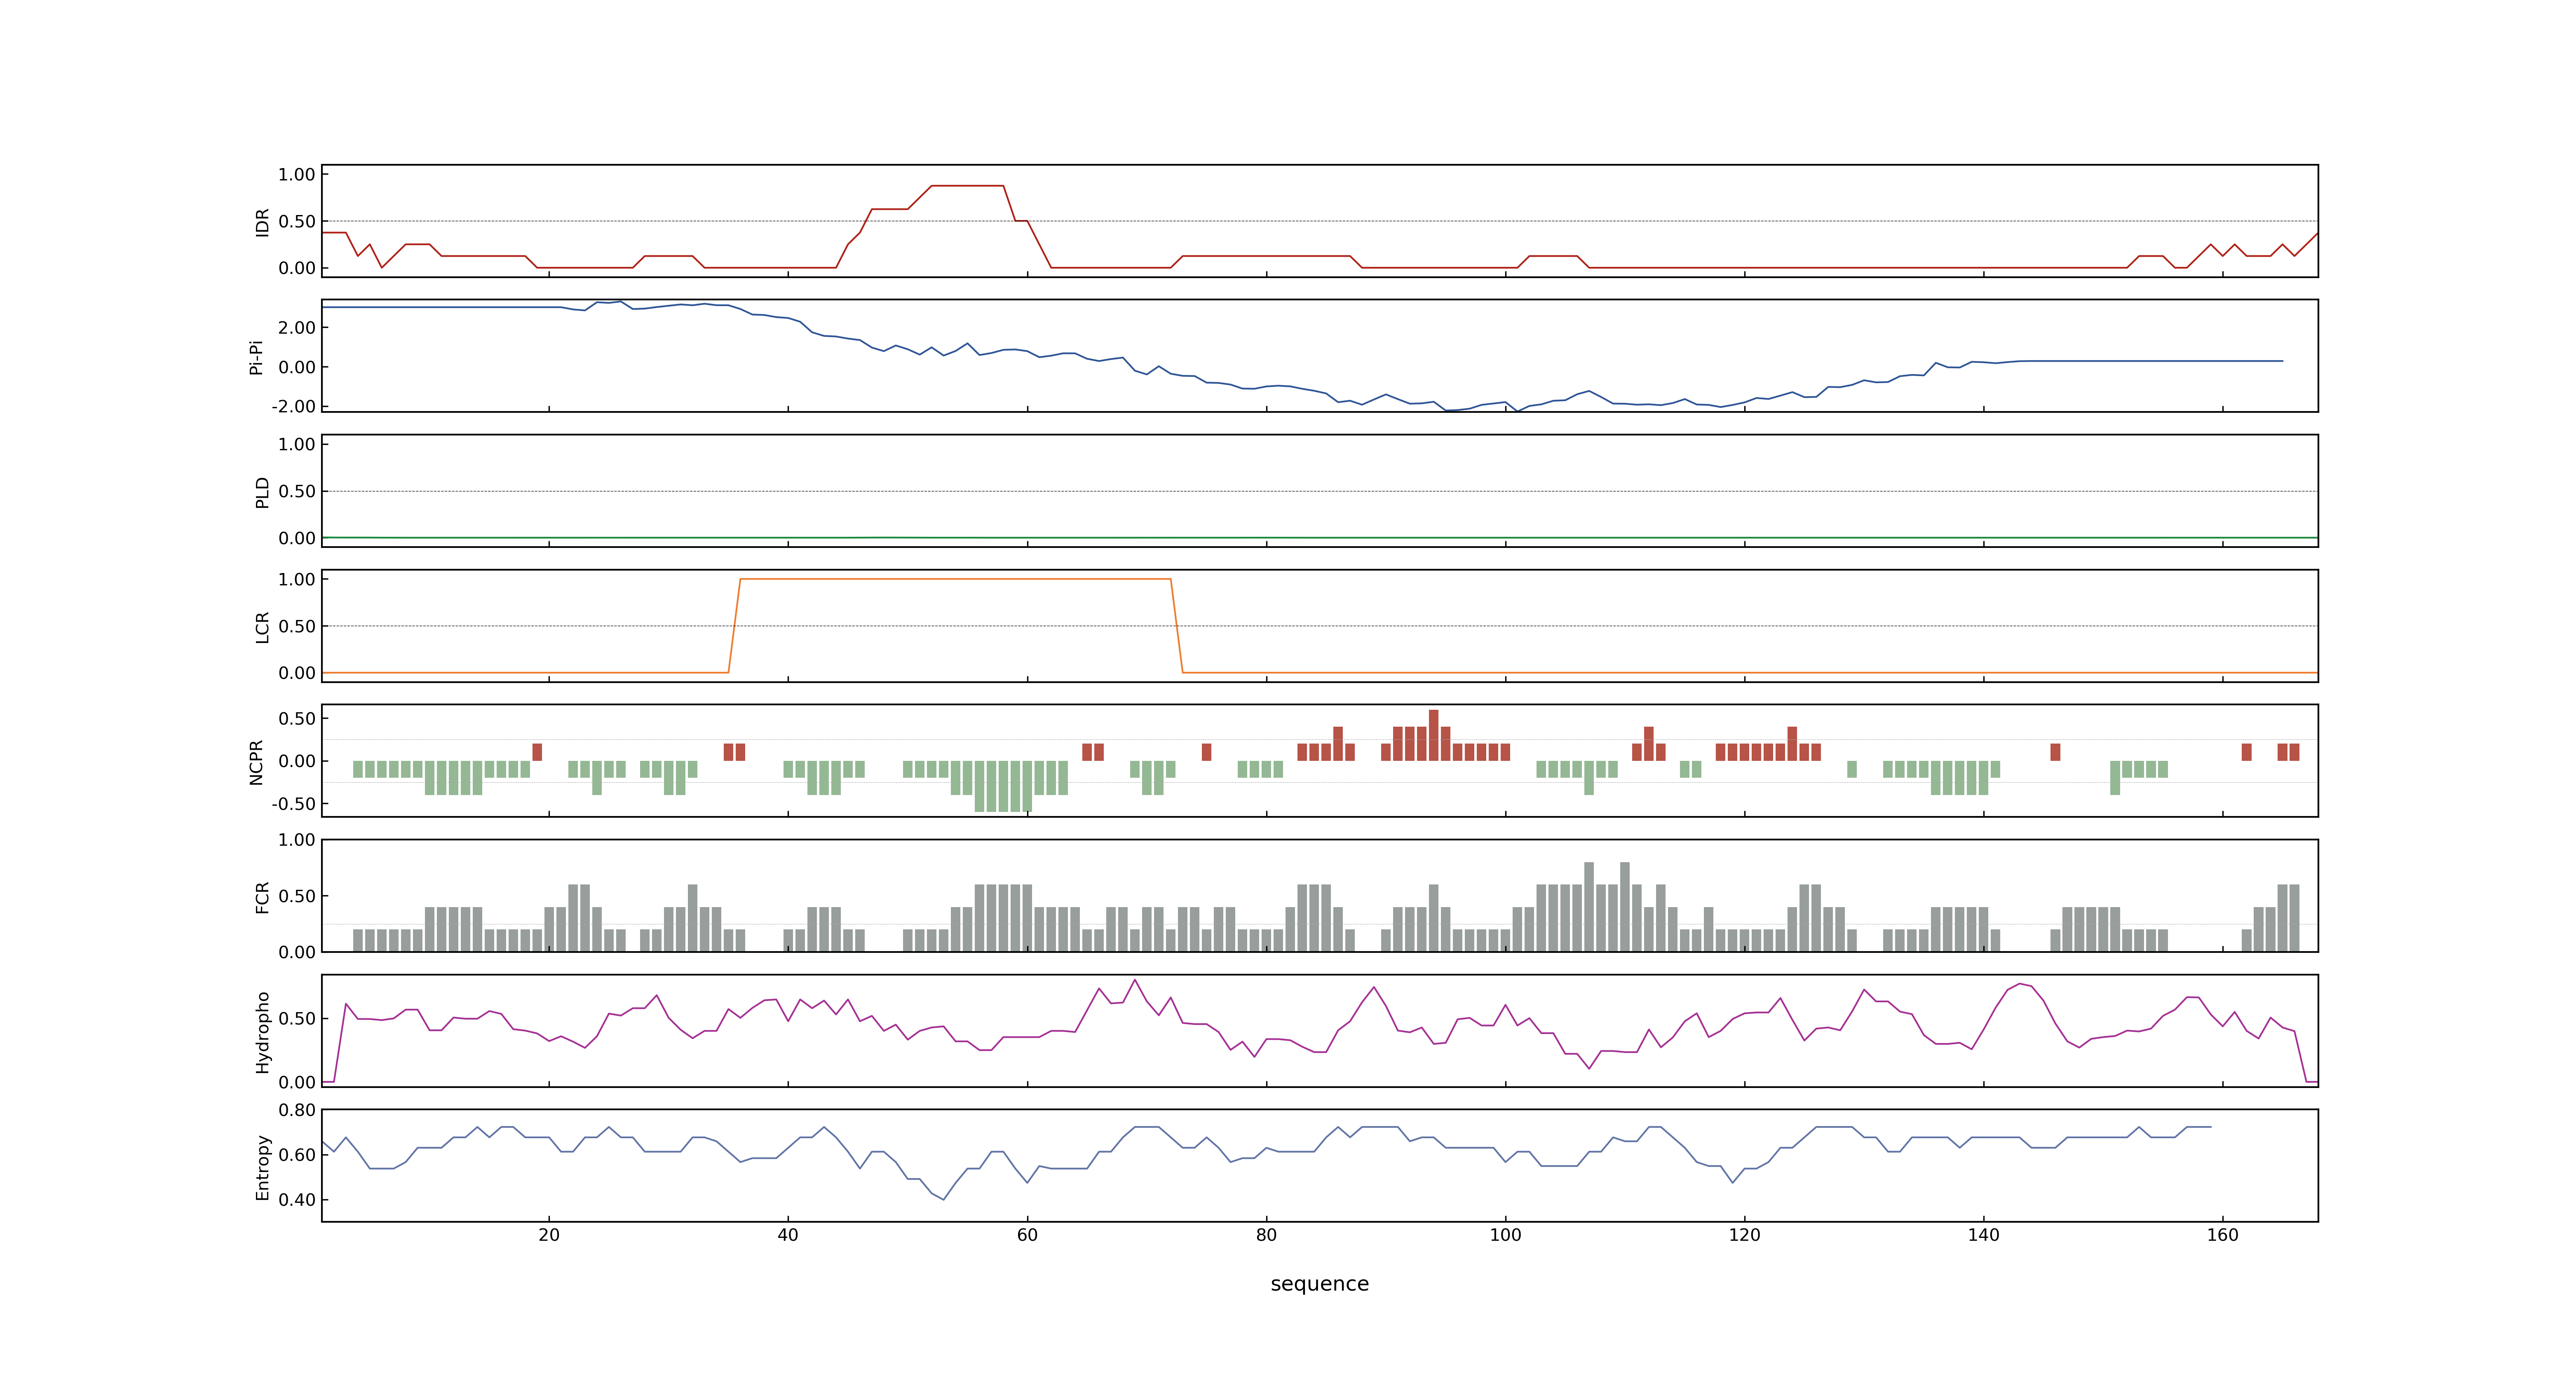Click the LCR plateau at value 1.00

[955, 579]
